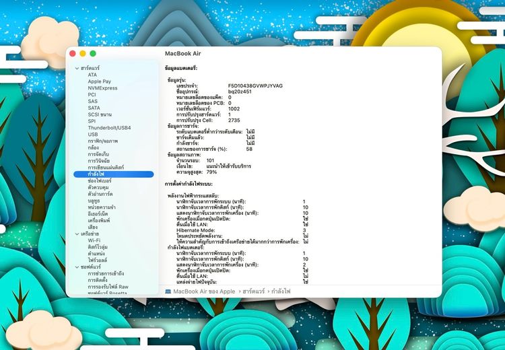The width and height of the screenshot is (505, 350).
Task: Open กราฟิก/จอภาพ in the sidebar
Action: [x=103, y=141]
